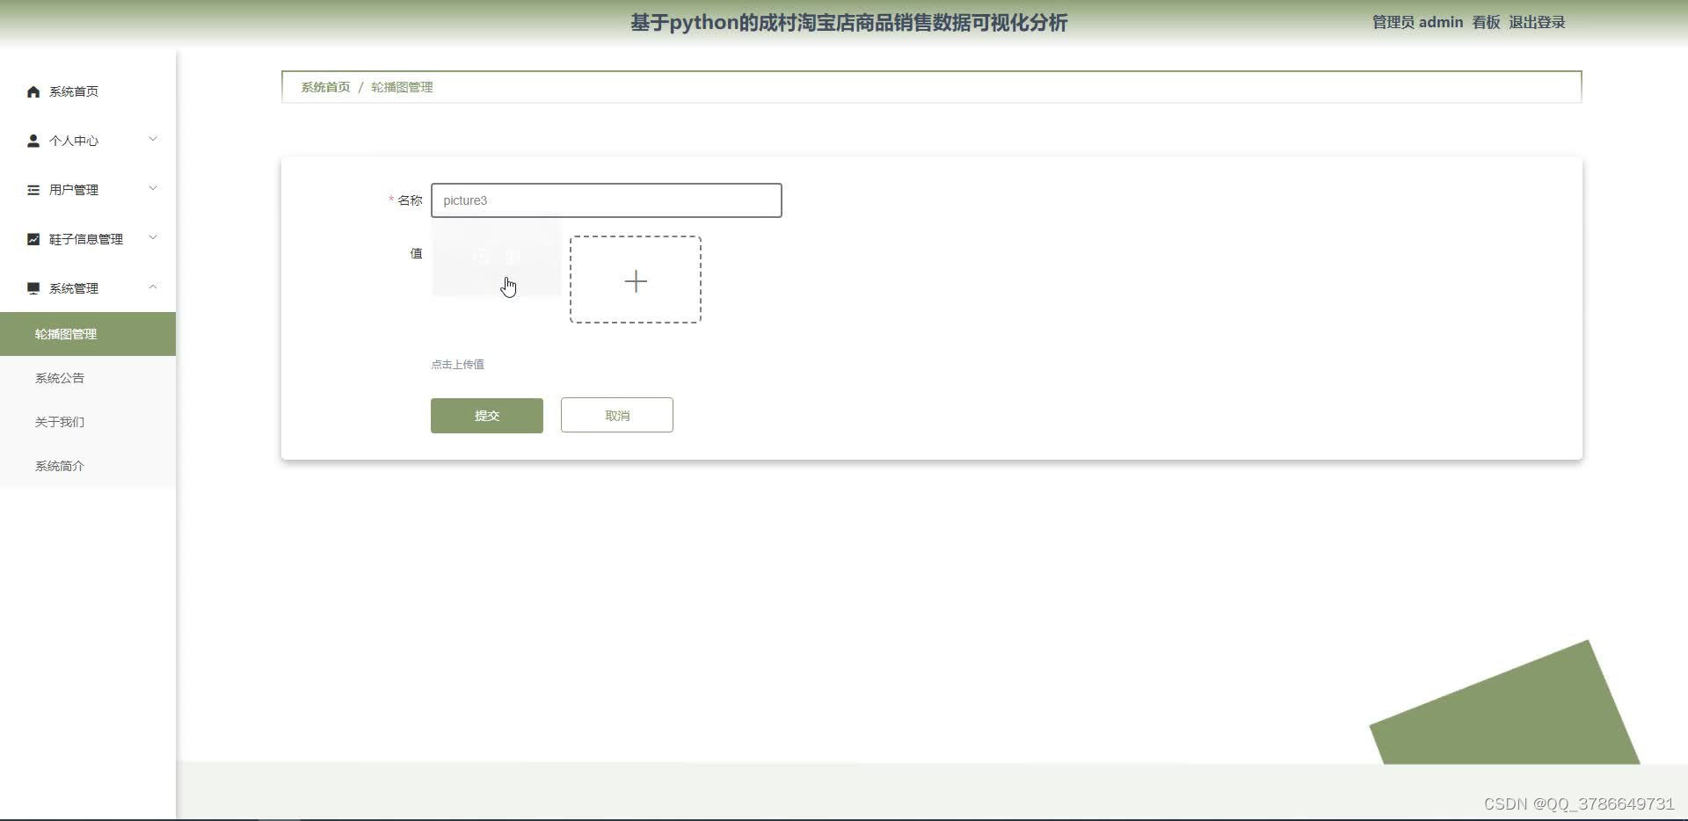Select 关于我们 submenu item

point(88,422)
